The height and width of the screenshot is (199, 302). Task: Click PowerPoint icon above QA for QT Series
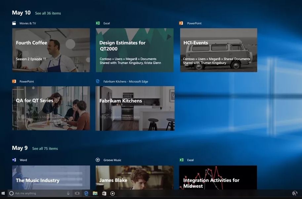coord(14,81)
